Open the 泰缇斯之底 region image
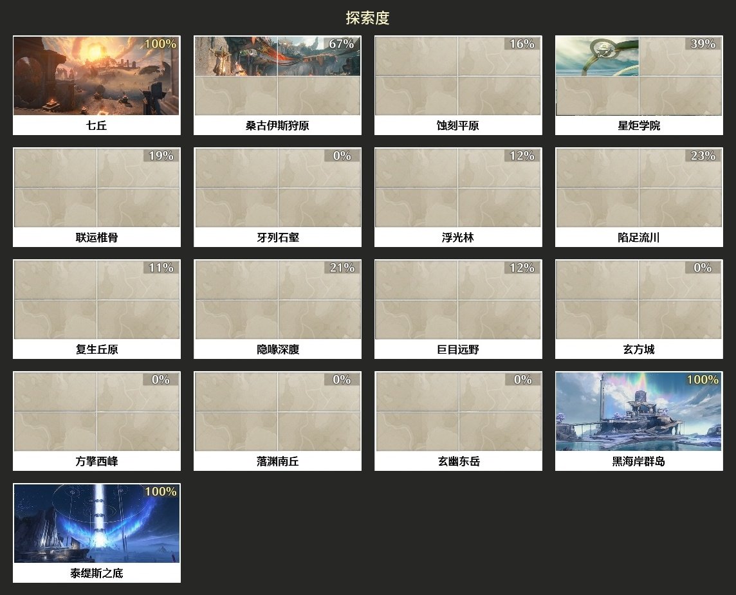 pos(97,524)
